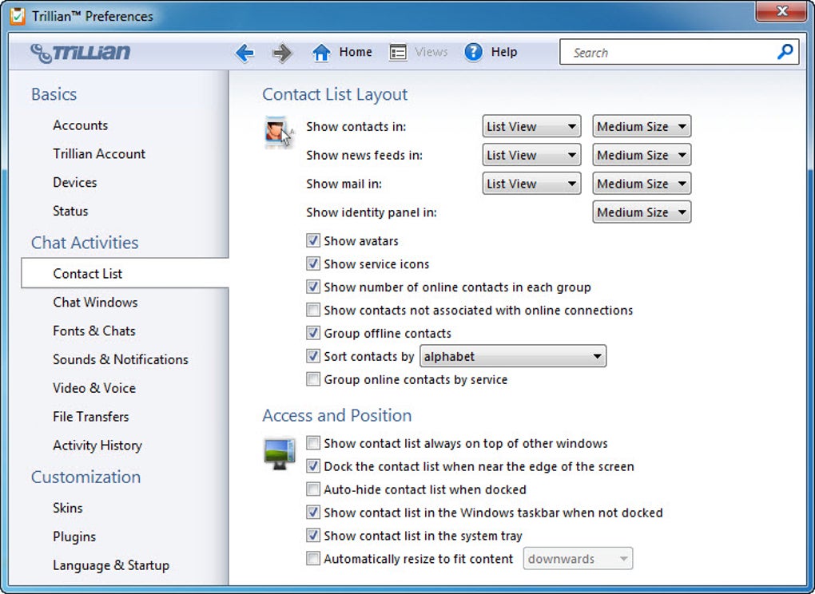Go to Video & Voice settings
The image size is (815, 594).
click(x=94, y=388)
